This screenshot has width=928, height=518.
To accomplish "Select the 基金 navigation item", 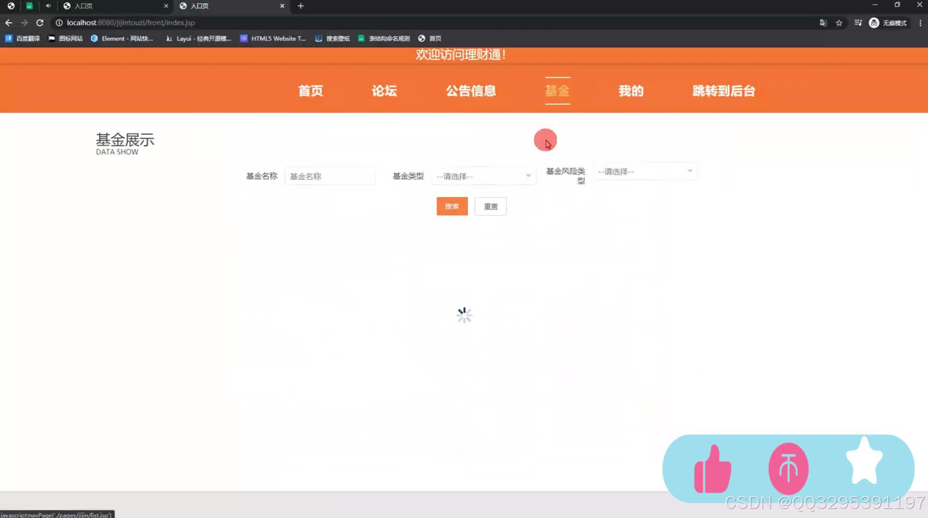I will [x=557, y=91].
